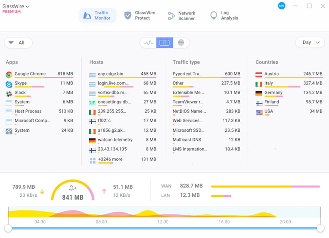Toggle the globe map view
Screen dimensions: 329x238
coord(182,42)
